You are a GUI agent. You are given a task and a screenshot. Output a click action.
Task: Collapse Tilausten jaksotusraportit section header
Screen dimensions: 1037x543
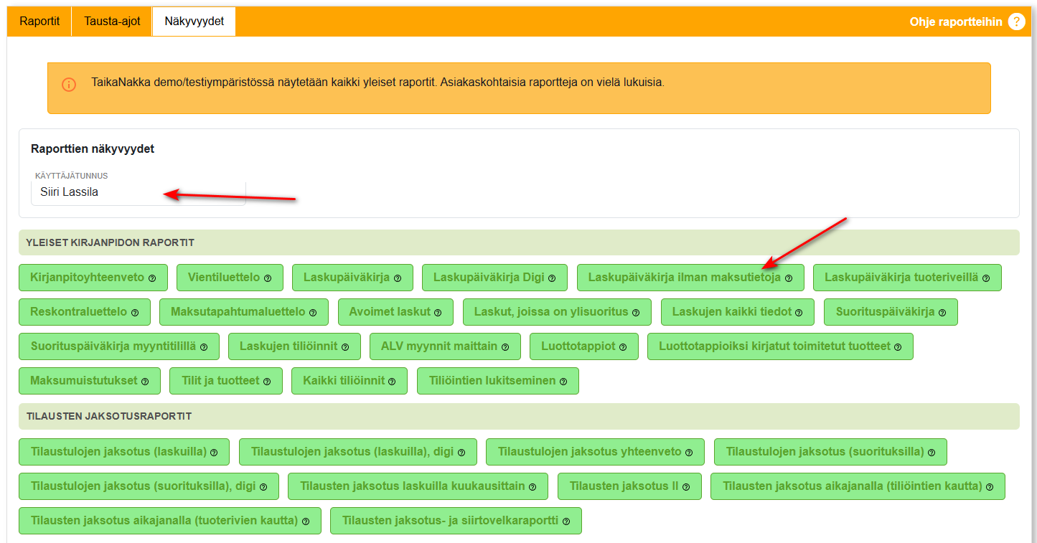click(518, 416)
